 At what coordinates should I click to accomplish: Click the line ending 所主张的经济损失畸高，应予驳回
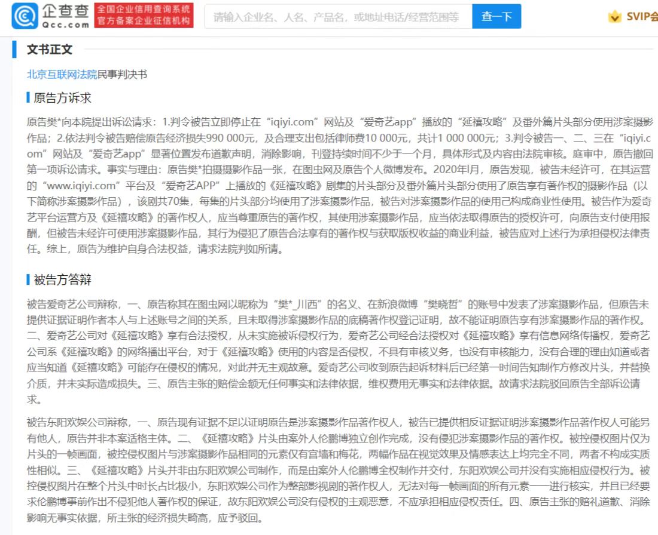click(147, 518)
